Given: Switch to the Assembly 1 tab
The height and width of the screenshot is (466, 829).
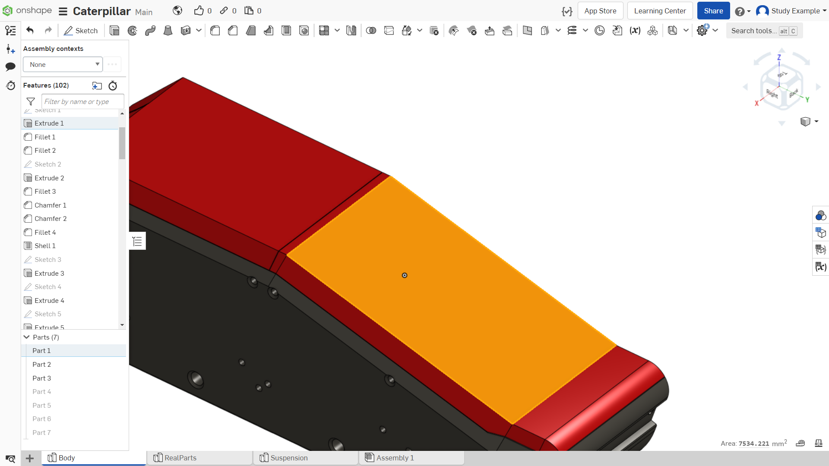Looking at the screenshot, I should (x=412, y=458).
